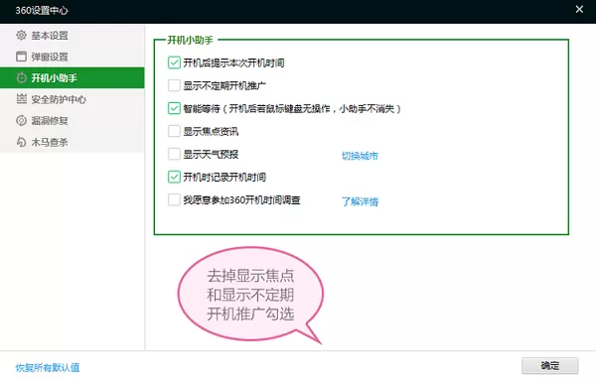
Task: Go to 安全防护中心 settings
Action: coord(73,99)
